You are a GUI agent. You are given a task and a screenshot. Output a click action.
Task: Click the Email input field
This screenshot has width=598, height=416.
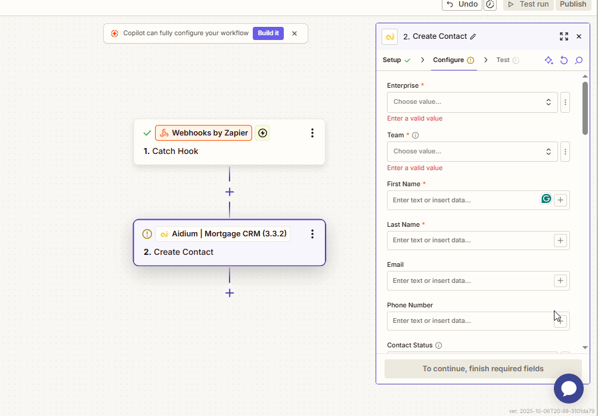click(x=470, y=281)
